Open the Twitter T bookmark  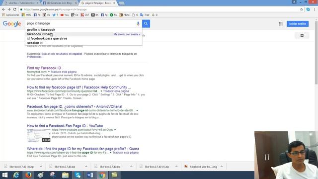click(x=55, y=15)
